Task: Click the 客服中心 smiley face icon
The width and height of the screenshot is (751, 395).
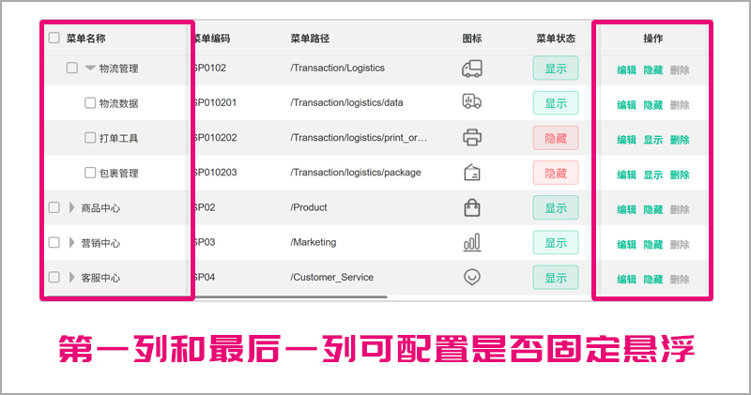Action: (x=472, y=277)
